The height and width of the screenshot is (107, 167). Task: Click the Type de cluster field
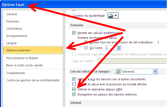tap(132, 61)
